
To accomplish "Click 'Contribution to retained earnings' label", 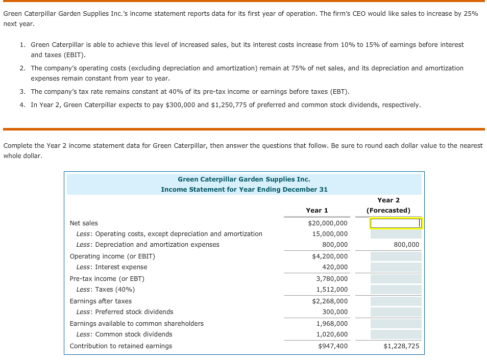I will click(x=121, y=346).
